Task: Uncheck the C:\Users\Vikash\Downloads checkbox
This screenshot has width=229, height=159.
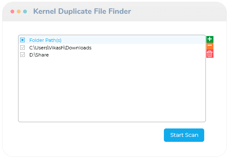Action: (x=23, y=48)
